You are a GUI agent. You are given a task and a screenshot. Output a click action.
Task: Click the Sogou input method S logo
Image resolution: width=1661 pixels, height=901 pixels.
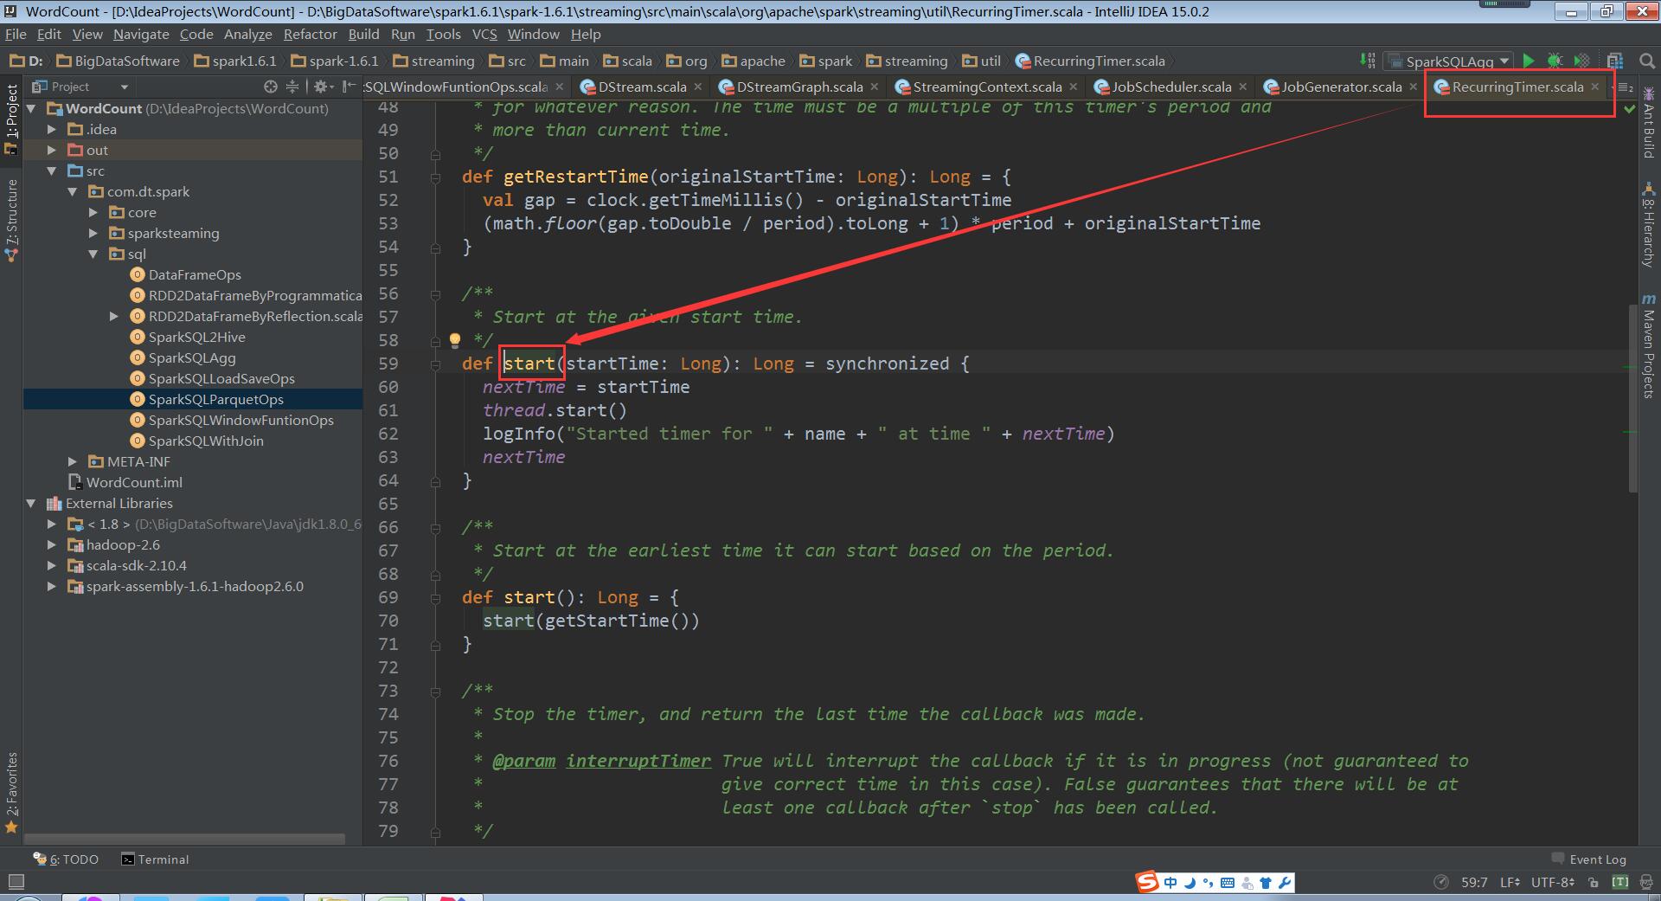pyautogui.click(x=1148, y=882)
